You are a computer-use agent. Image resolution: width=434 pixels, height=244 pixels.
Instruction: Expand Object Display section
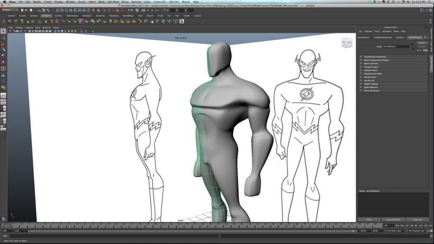(393, 84)
